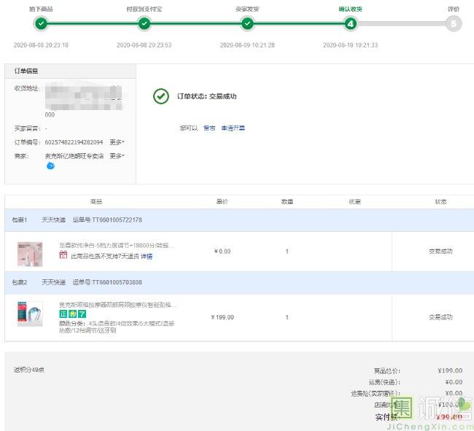474x431 pixels.
Task: Open the neck massager product thumbnail
Action: [30, 314]
